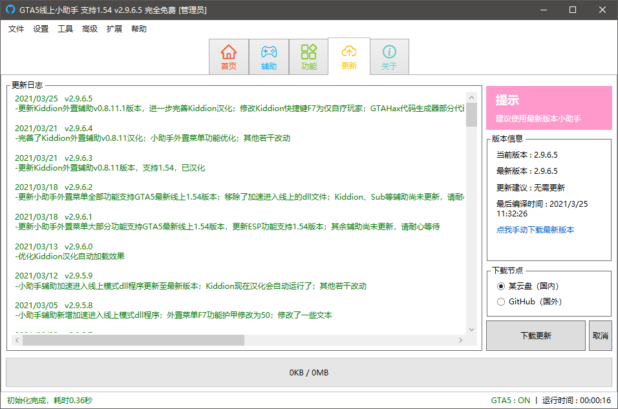Click the 取消 button
The width and height of the screenshot is (618, 409).
click(600, 336)
